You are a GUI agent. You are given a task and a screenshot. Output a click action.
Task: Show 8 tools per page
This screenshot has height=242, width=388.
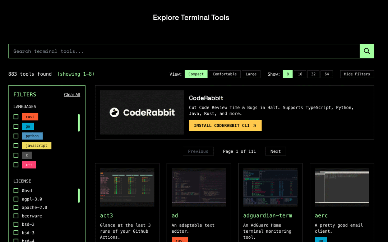click(287, 74)
